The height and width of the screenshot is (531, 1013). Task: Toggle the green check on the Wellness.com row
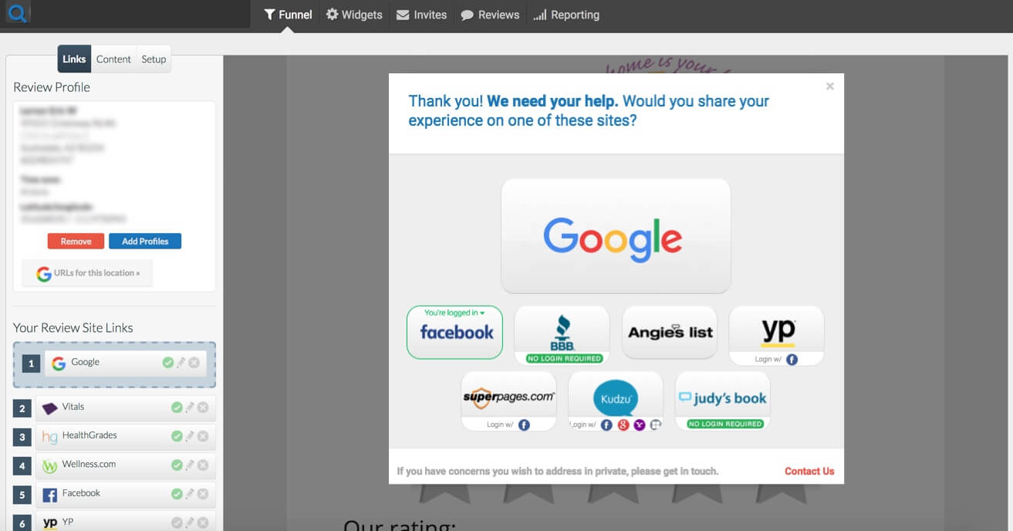177,465
